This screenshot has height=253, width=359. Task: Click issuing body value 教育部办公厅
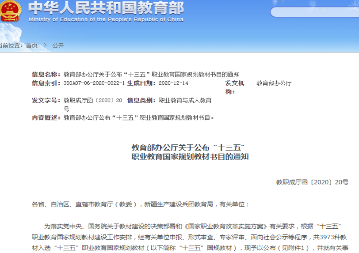[x=274, y=83]
